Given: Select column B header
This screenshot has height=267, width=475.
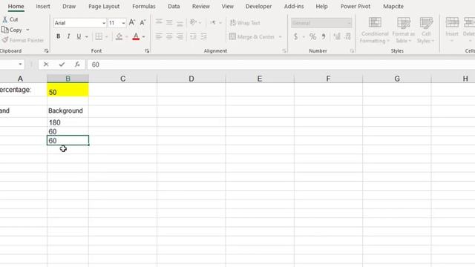Looking at the screenshot, I should [x=68, y=79].
